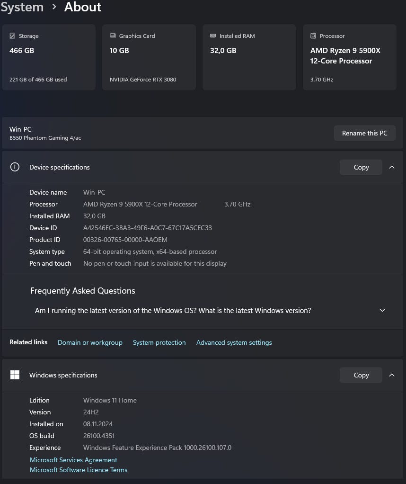
Task: Click the Graphics Card icon
Action: 113,36
